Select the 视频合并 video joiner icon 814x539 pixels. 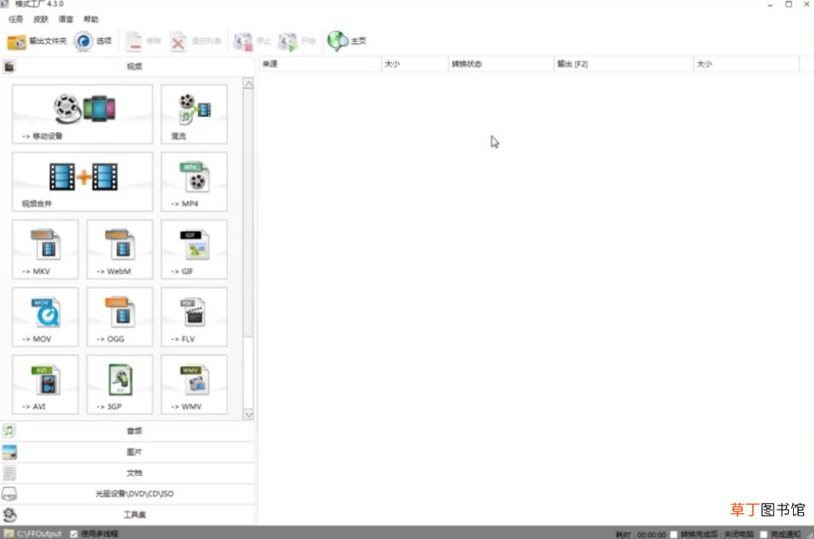(x=82, y=181)
